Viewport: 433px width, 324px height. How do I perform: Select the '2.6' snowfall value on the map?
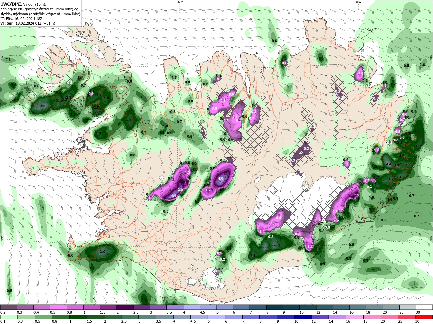coord(186,182)
